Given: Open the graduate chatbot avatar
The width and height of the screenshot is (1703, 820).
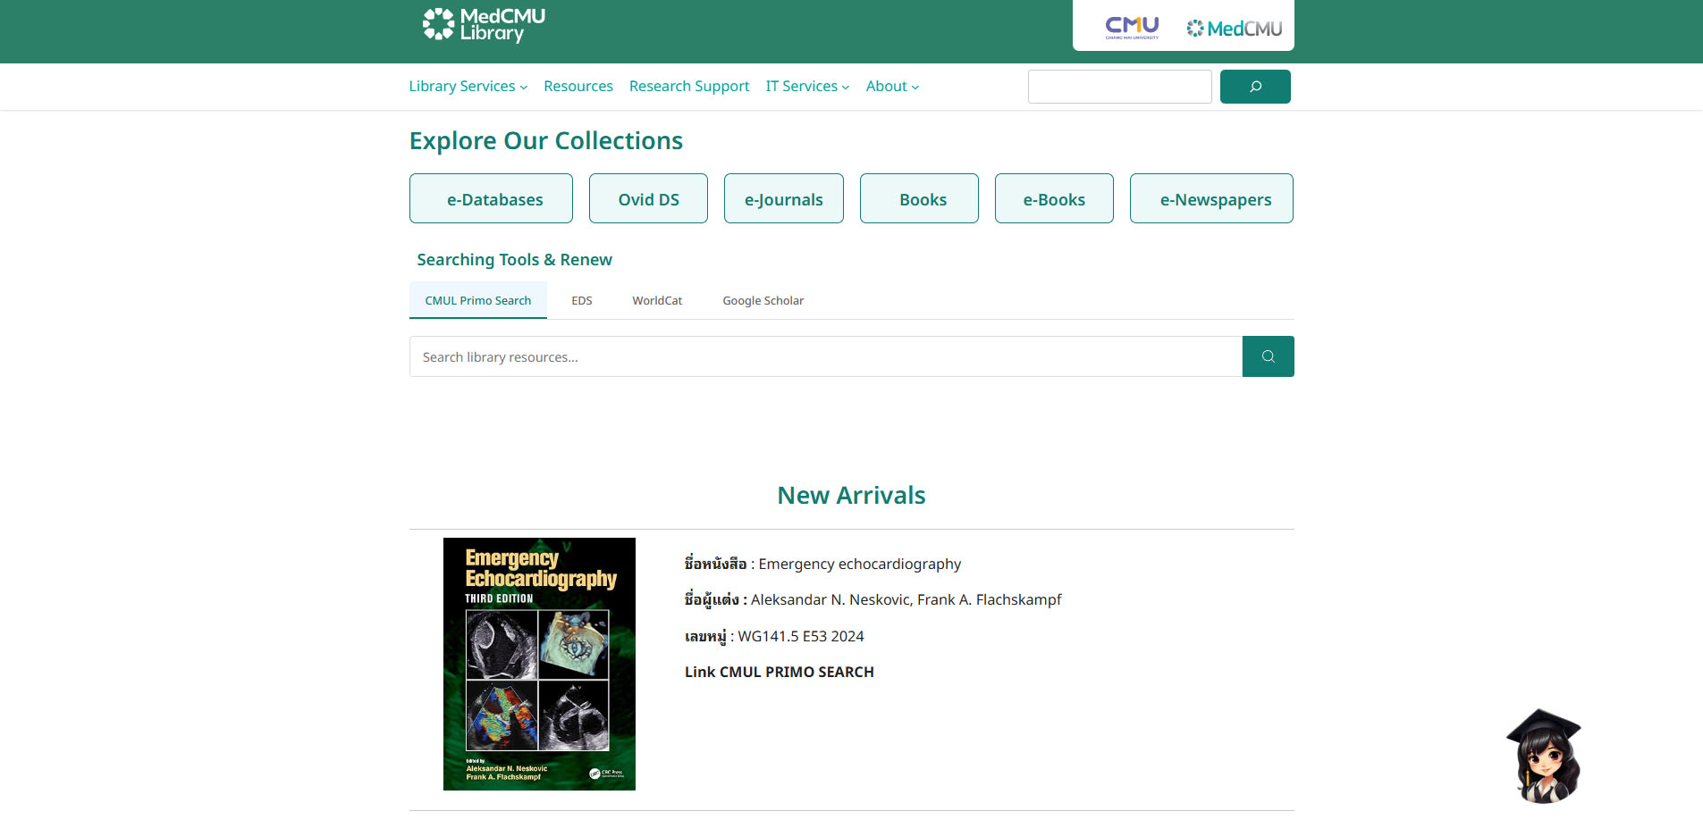Looking at the screenshot, I should [1545, 756].
